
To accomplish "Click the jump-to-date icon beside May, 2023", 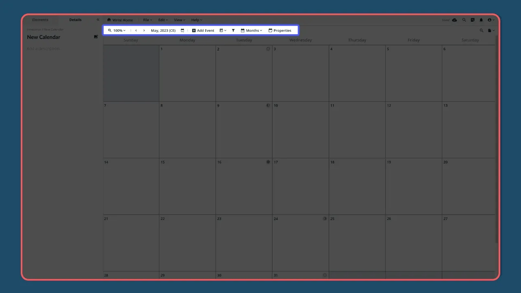I will pos(182,30).
